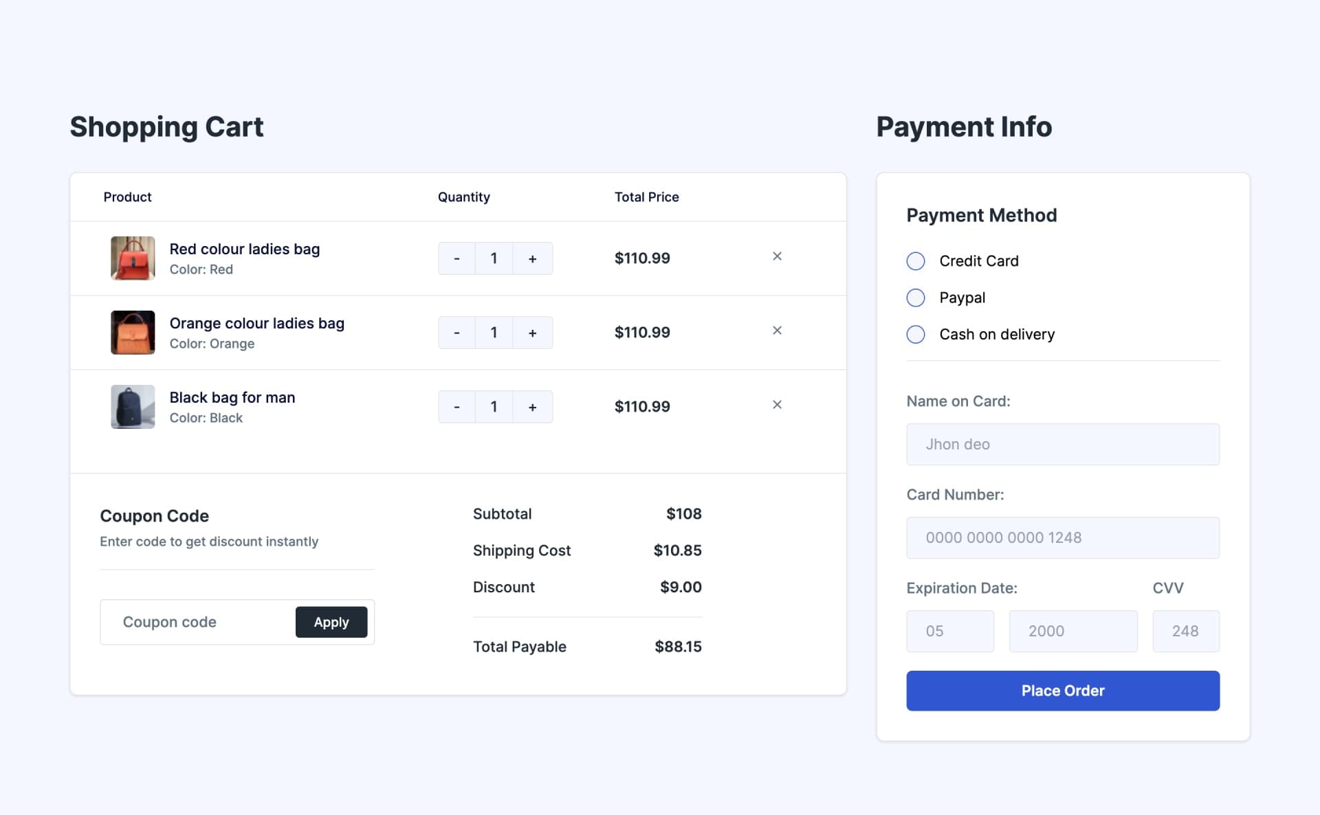The height and width of the screenshot is (815, 1320).
Task: Select the Cash on delivery option
Action: pyautogui.click(x=916, y=333)
